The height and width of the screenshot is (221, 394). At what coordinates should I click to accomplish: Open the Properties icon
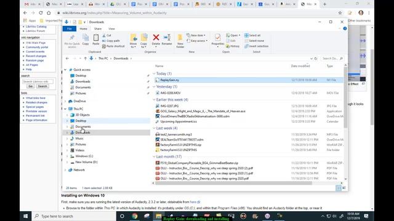pyautogui.click(x=217, y=37)
